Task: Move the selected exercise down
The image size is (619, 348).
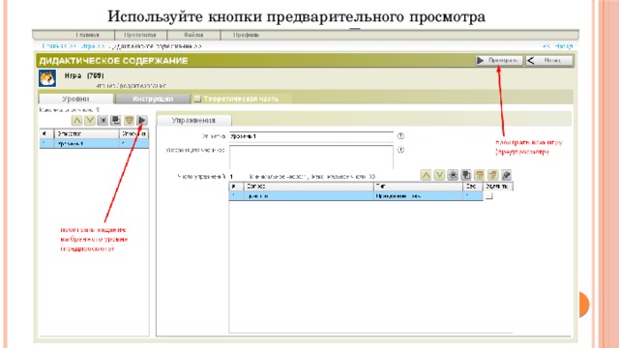Action: [x=439, y=175]
